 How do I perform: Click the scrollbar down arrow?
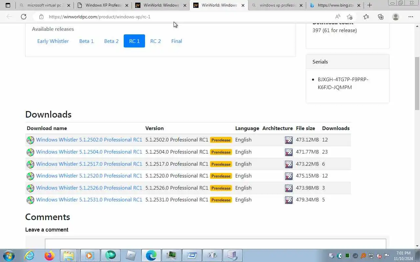pos(417,246)
